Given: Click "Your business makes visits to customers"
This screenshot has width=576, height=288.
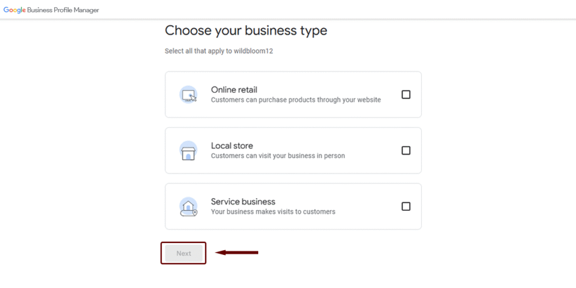Looking at the screenshot, I should pyautogui.click(x=273, y=212).
